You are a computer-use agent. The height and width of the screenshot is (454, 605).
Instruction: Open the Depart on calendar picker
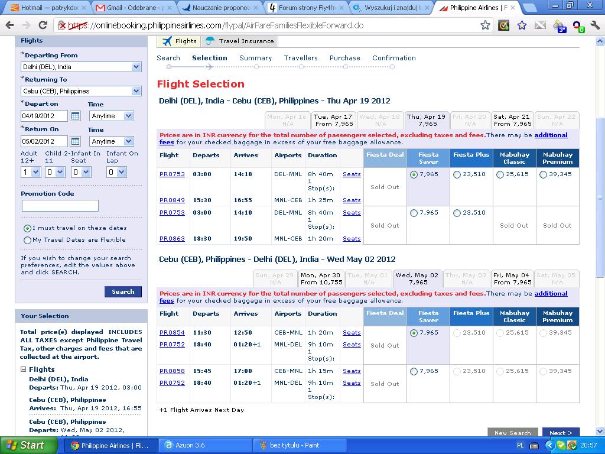75,116
